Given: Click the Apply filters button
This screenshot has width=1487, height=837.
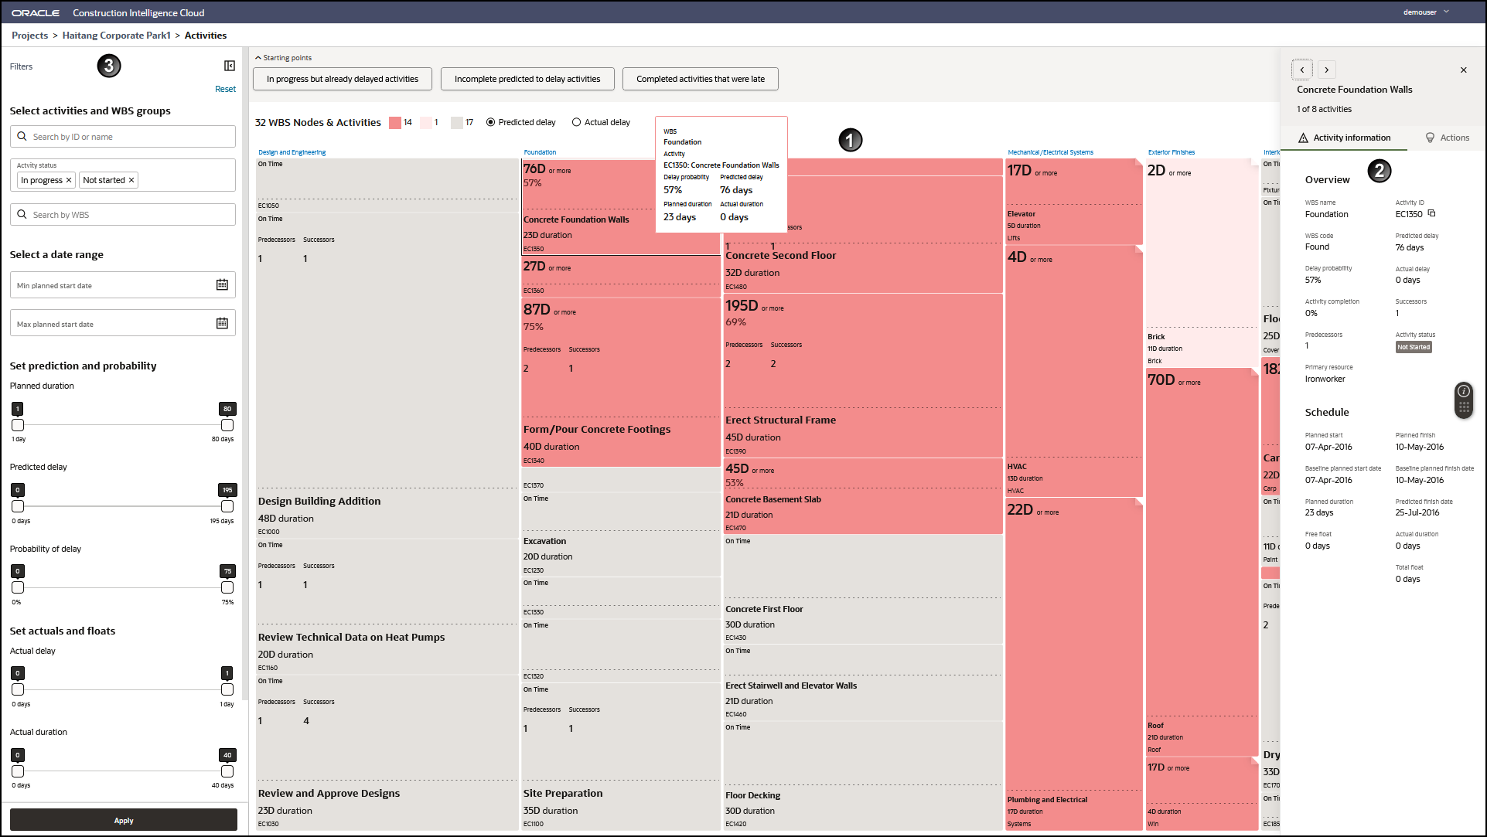Looking at the screenshot, I should [x=124, y=820].
